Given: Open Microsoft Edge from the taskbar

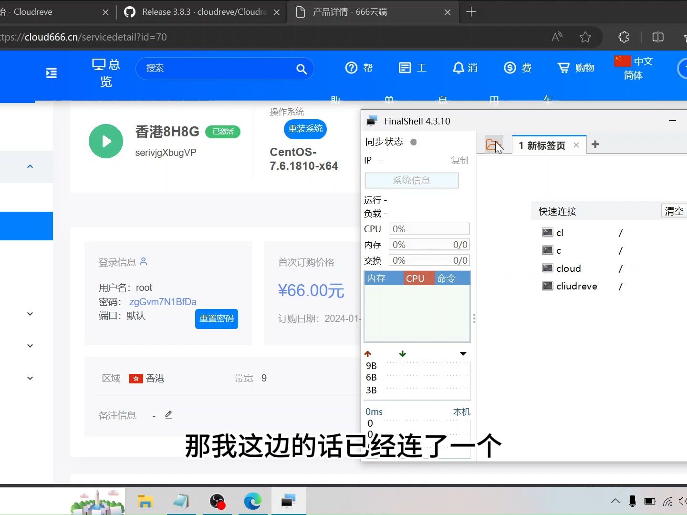Looking at the screenshot, I should (x=253, y=501).
